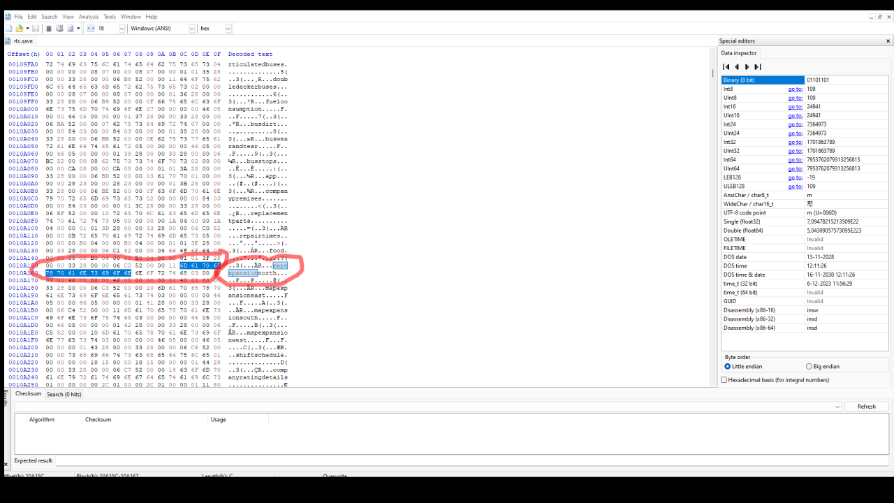The image size is (894, 503).
Task: Step to previous byte in Data inspector
Action: [x=737, y=67]
